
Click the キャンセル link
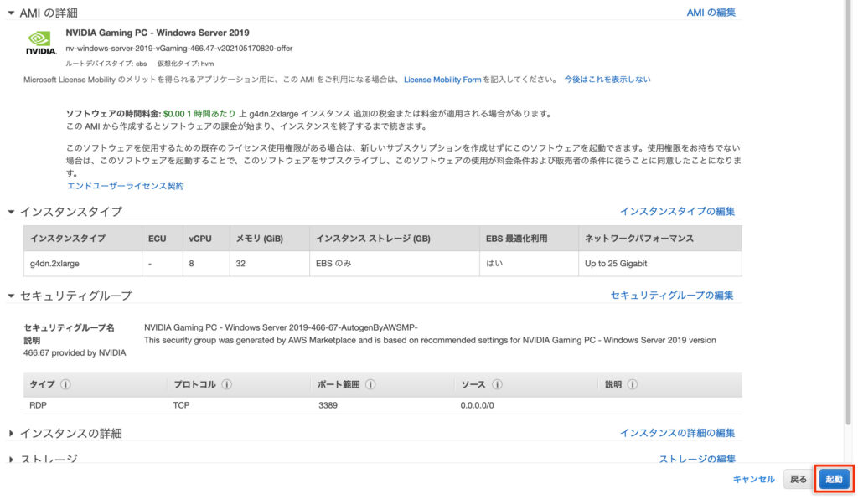pyautogui.click(x=753, y=479)
